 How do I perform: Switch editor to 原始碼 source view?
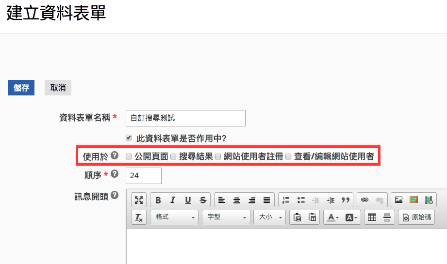(416, 217)
